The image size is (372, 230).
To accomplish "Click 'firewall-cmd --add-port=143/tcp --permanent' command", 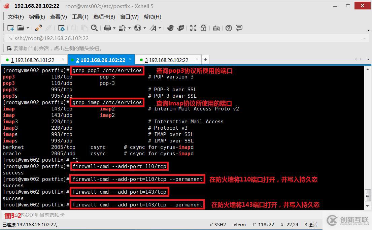I will [x=138, y=205].
